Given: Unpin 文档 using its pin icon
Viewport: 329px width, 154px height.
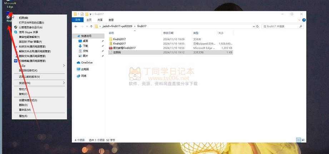Looking at the screenshot, I should (x=103, y=51).
